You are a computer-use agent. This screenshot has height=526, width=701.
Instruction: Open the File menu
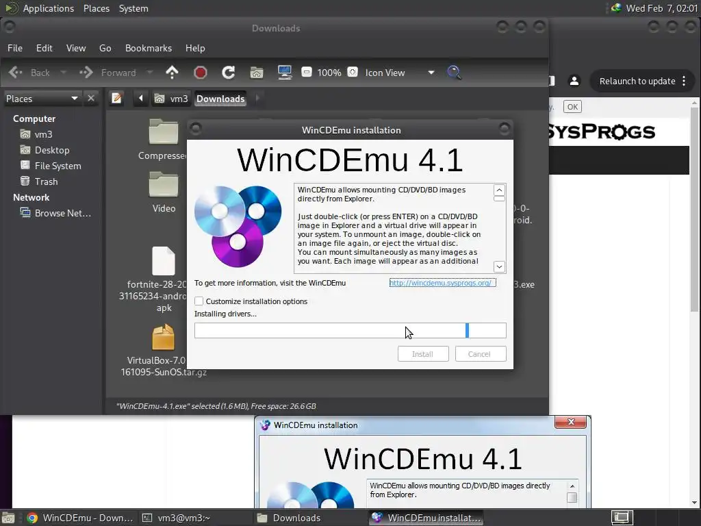(15, 48)
